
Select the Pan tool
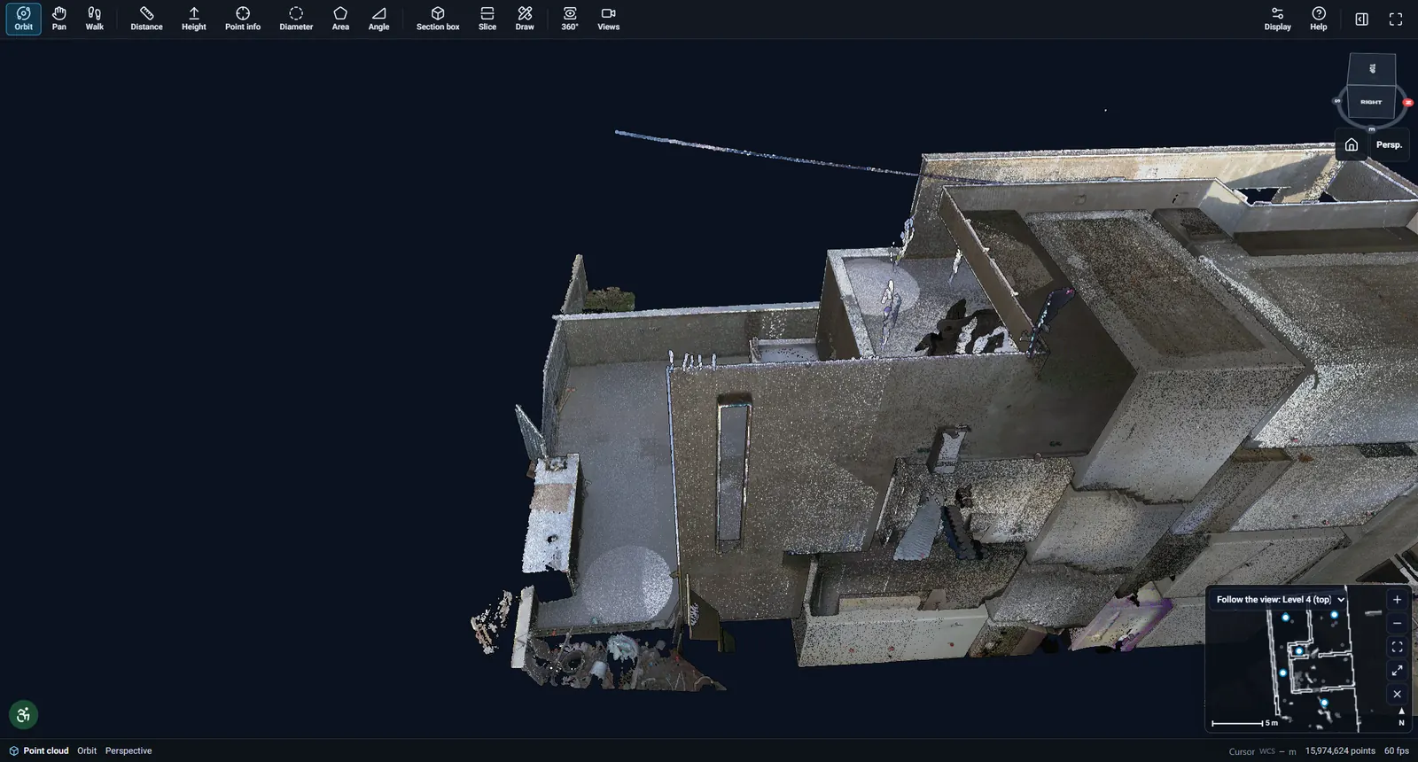58,19
